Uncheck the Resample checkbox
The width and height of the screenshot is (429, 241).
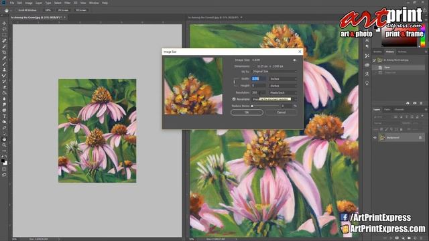234,99
